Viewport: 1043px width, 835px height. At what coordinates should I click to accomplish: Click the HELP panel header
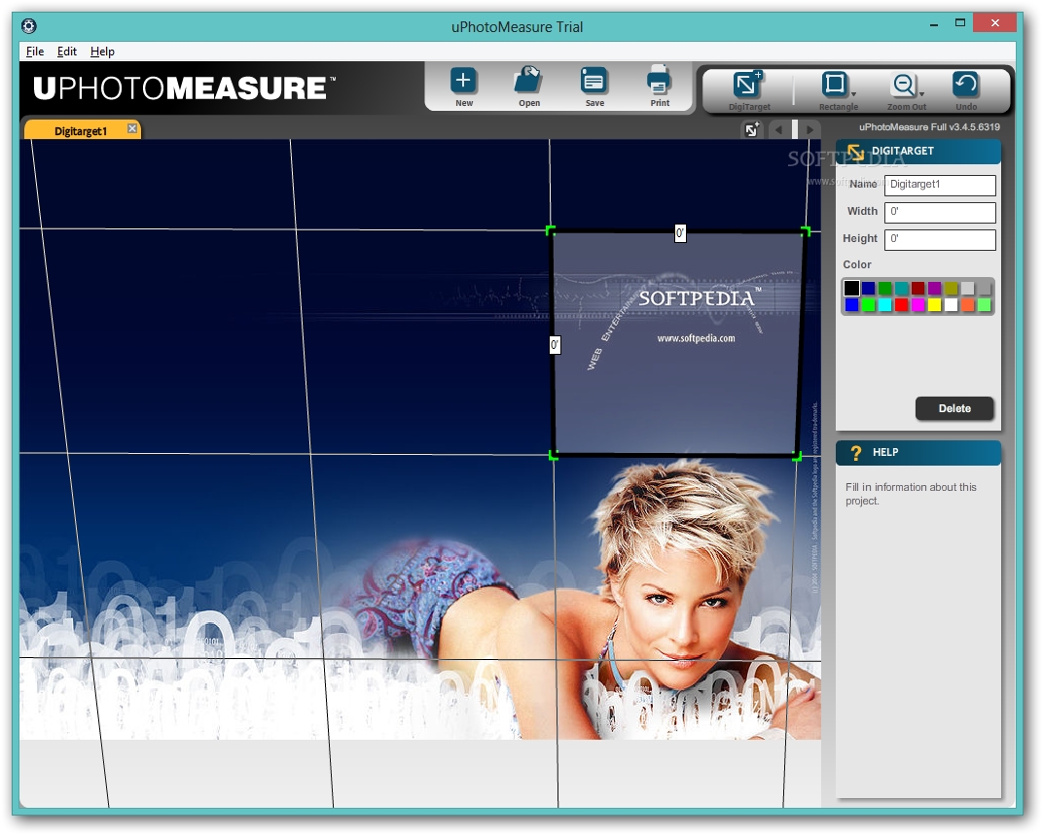(917, 453)
